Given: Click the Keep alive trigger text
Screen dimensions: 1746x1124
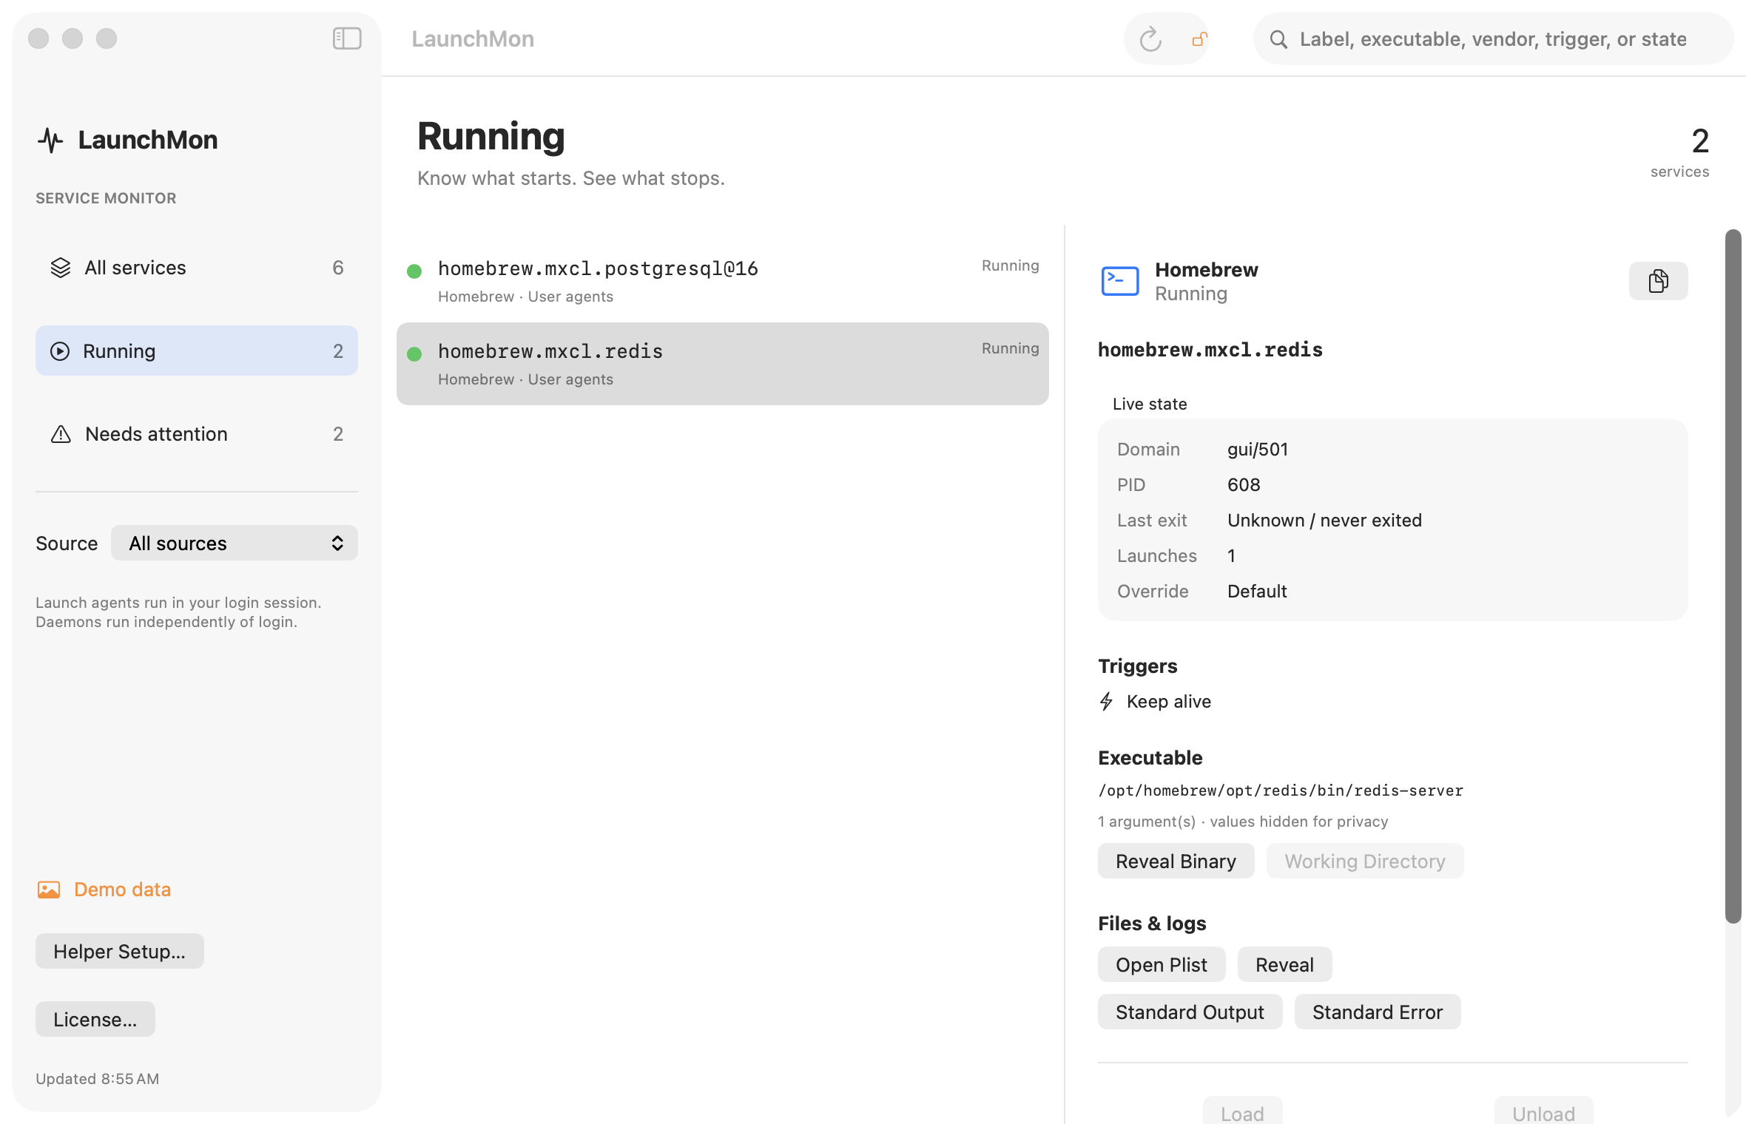Looking at the screenshot, I should [x=1169, y=702].
